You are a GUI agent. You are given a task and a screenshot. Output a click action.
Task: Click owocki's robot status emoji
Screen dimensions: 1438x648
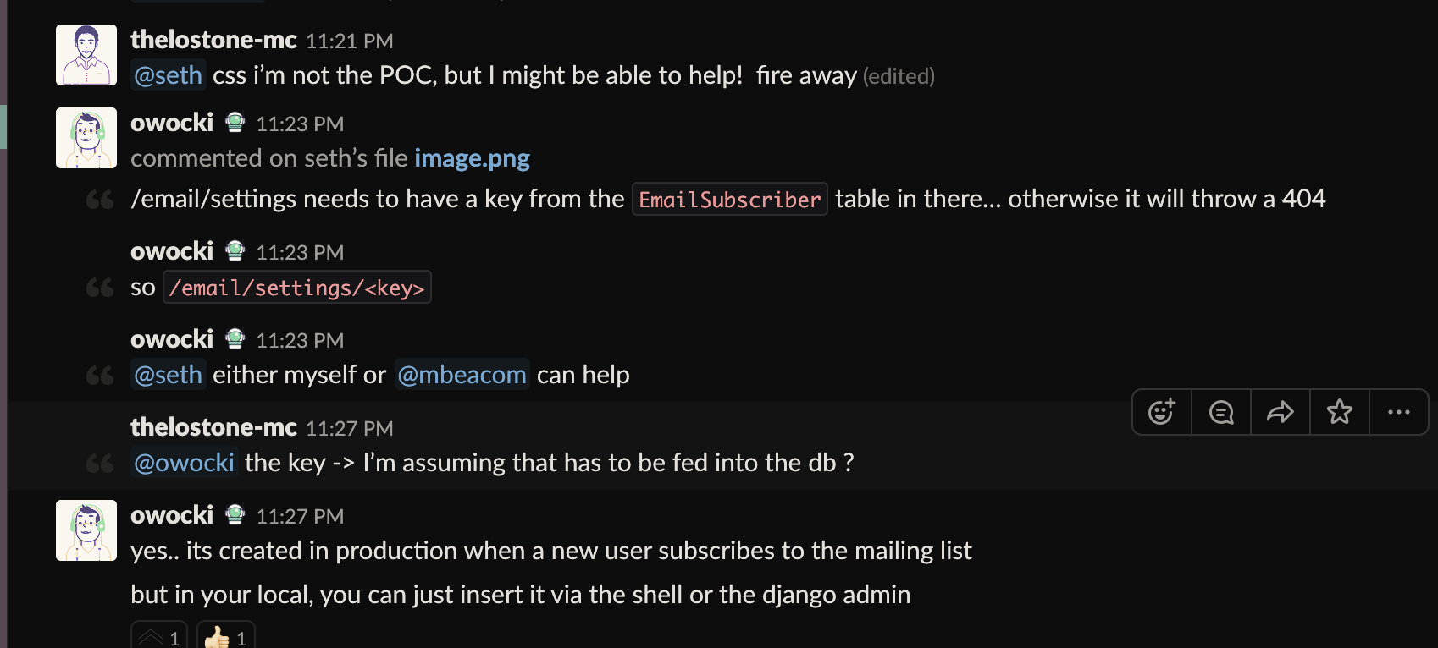click(235, 121)
